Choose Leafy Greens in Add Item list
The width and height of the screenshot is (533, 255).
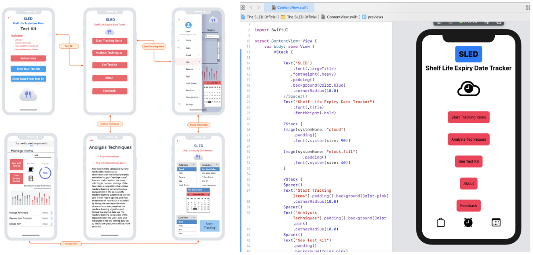click(x=186, y=185)
